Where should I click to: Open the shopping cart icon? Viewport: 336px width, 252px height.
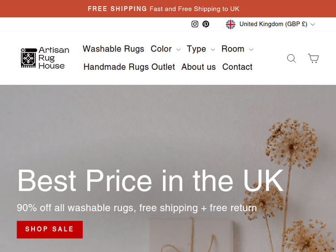[314, 58]
